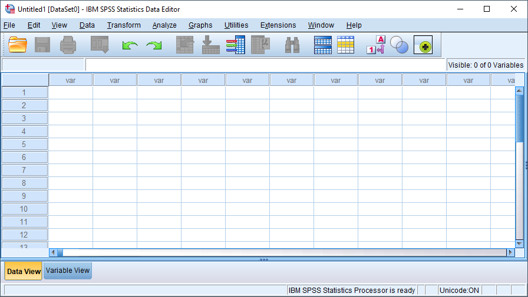Select the Data View tab
Image resolution: width=528 pixels, height=297 pixels.
24,271
